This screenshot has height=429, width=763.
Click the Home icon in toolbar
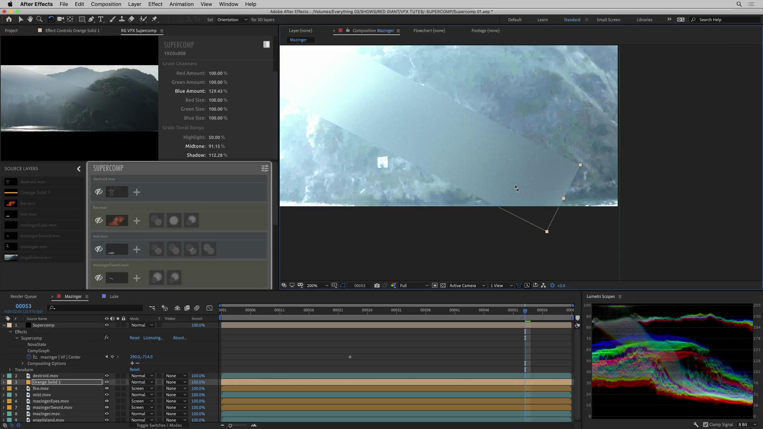click(x=9, y=19)
